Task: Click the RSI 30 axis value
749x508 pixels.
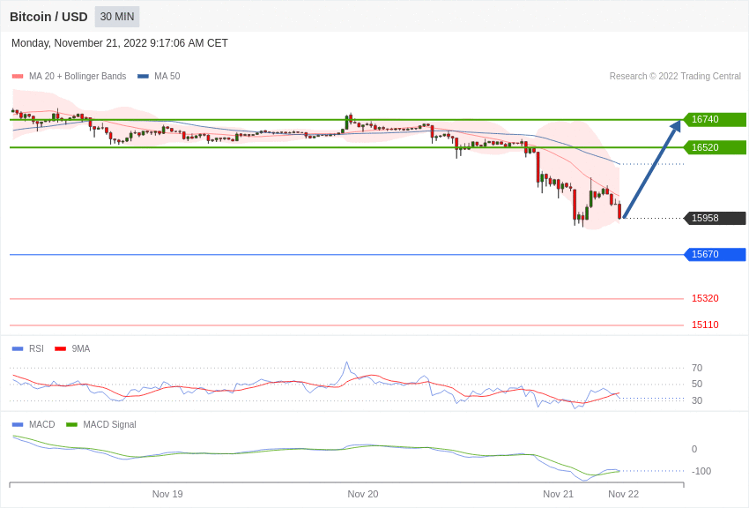Action: point(697,400)
